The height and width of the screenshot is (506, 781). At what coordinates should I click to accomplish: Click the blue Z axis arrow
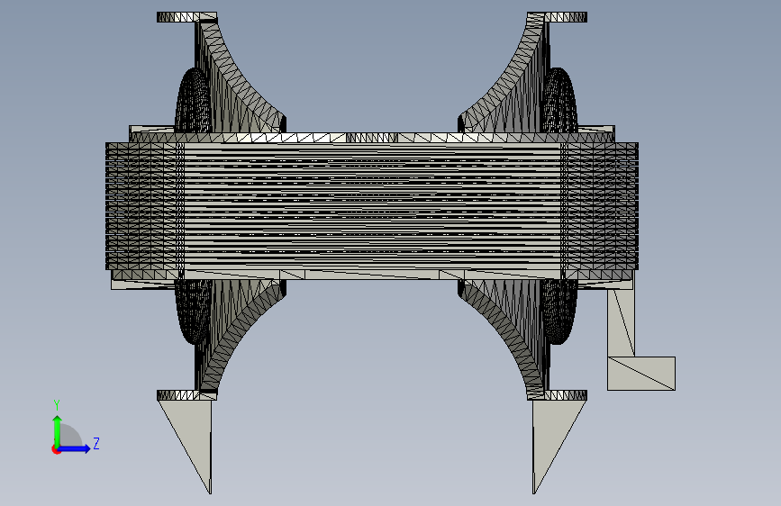tap(74, 448)
